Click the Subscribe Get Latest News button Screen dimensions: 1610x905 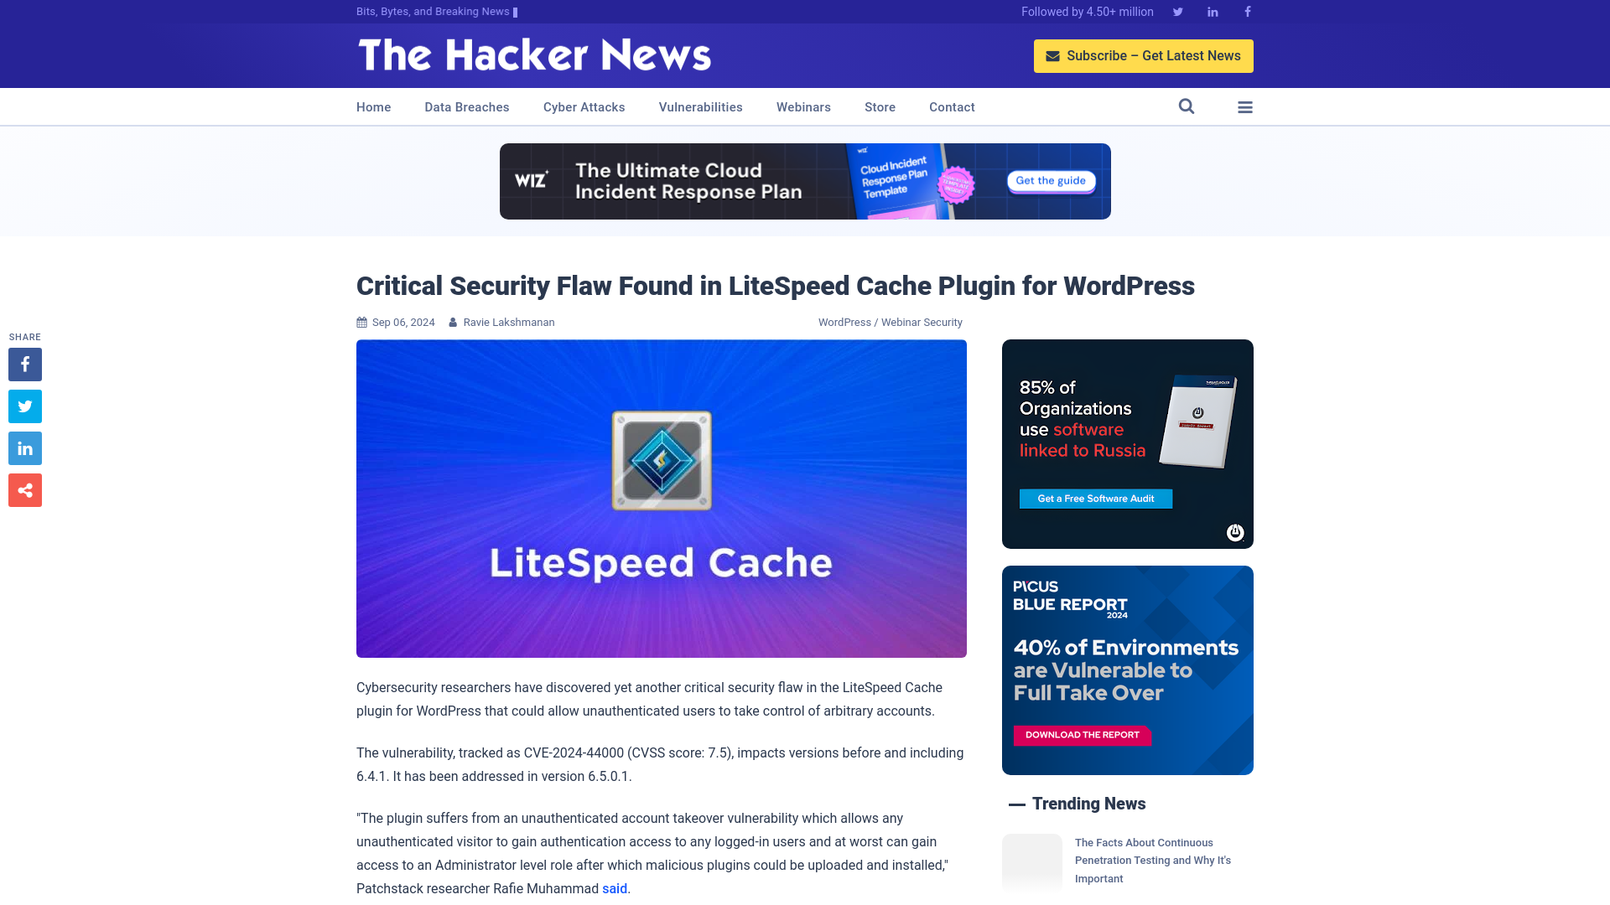coord(1144,55)
